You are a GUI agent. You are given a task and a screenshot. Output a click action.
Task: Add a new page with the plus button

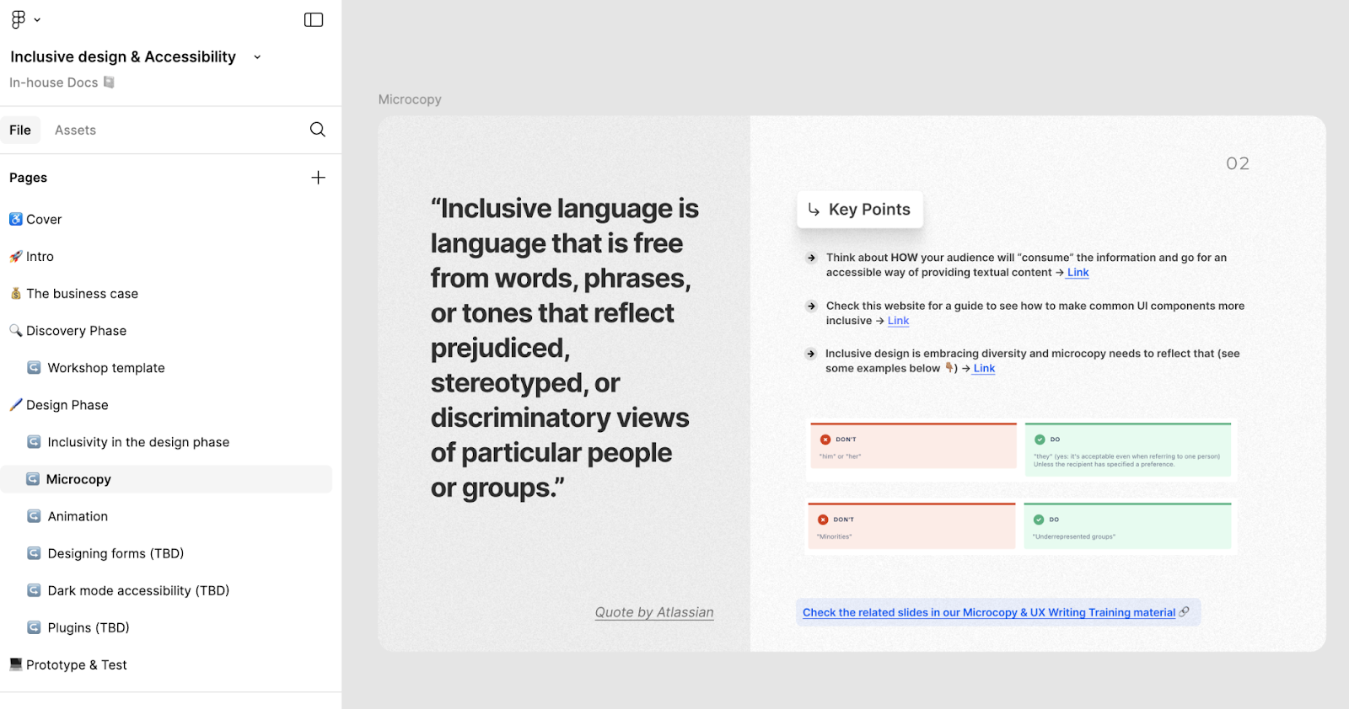(x=318, y=178)
